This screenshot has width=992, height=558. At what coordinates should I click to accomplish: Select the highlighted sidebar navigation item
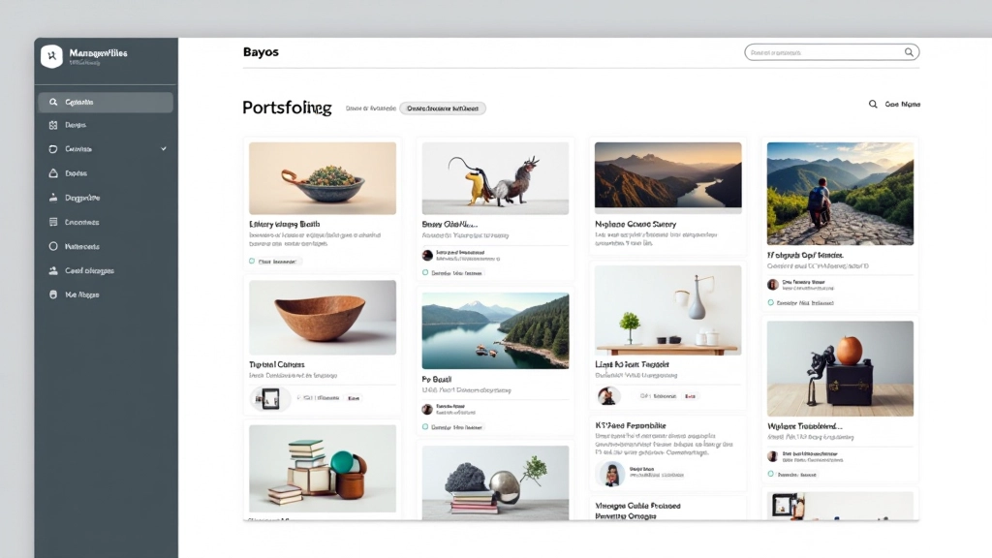point(105,102)
